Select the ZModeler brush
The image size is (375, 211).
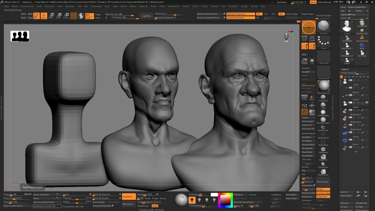pyautogui.click(x=323, y=150)
